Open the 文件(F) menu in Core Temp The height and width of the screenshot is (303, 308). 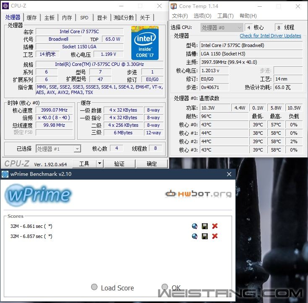(x=180, y=16)
